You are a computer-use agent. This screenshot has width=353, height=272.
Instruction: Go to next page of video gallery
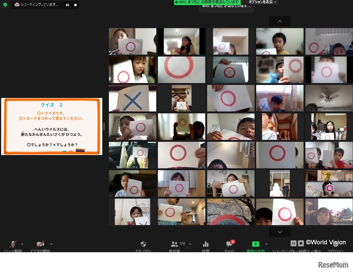pyautogui.click(x=280, y=232)
